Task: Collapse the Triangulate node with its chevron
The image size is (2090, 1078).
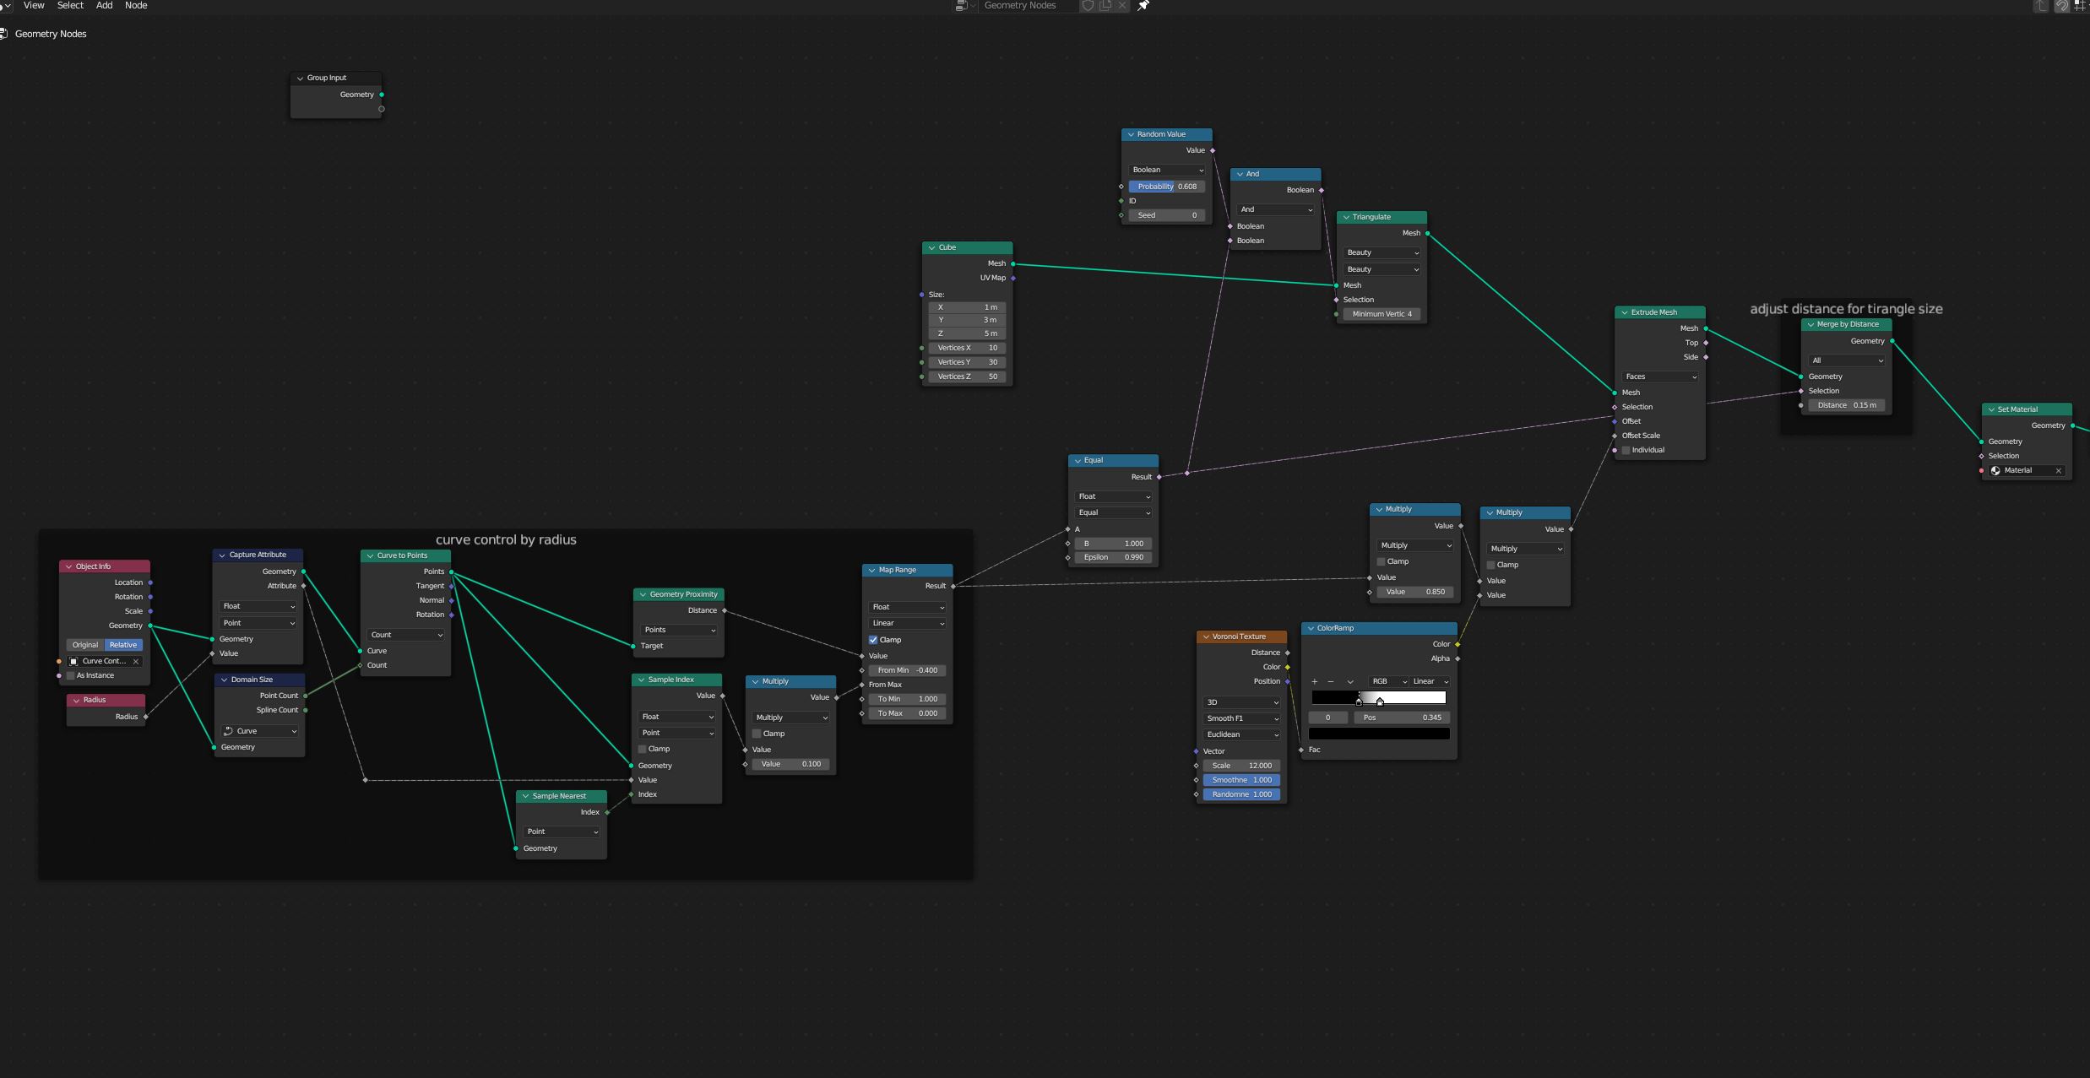Action: (1346, 218)
